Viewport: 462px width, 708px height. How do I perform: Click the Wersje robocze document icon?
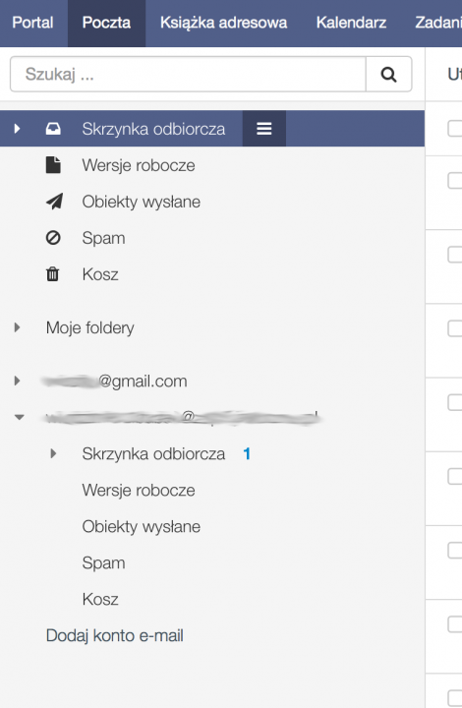53,165
